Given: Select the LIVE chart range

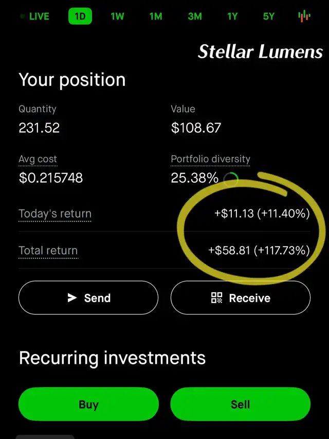Looking at the screenshot, I should (35, 16).
